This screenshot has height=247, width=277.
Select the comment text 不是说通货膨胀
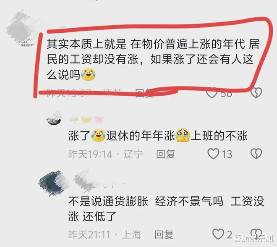[x=166, y=209]
